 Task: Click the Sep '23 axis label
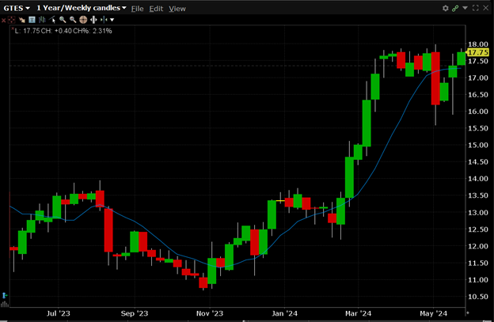(x=135, y=313)
